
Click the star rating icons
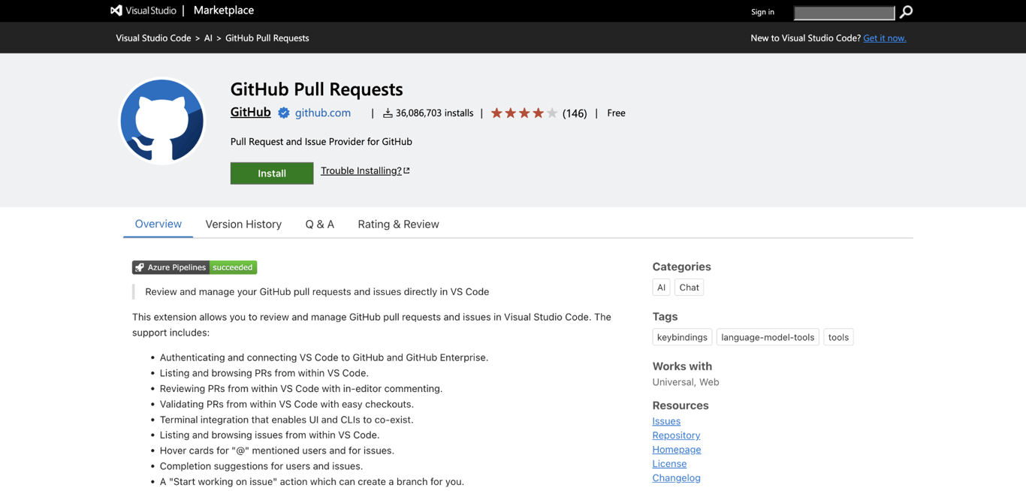tap(524, 113)
